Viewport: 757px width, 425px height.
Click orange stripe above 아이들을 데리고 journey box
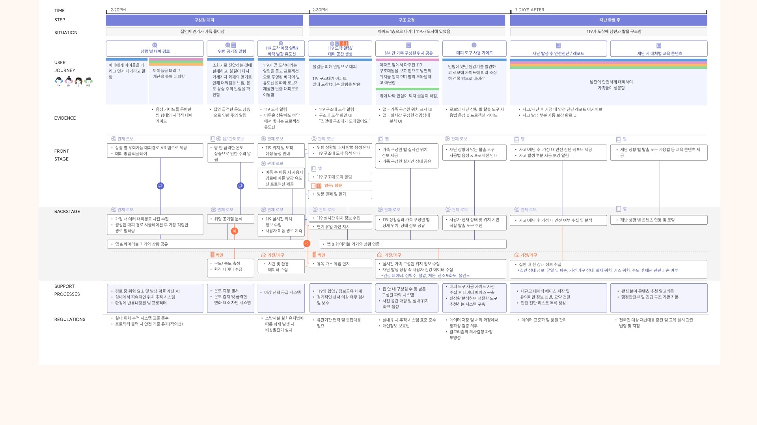pyautogui.click(x=176, y=65)
